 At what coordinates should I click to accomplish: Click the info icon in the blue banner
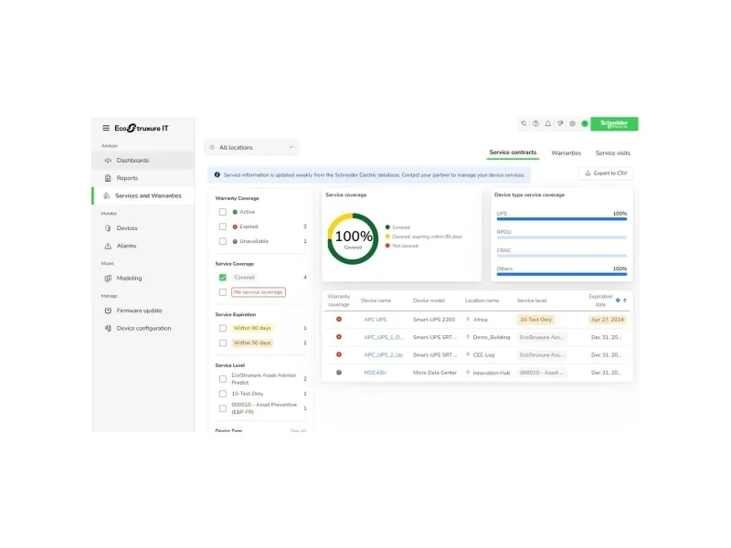click(x=217, y=174)
